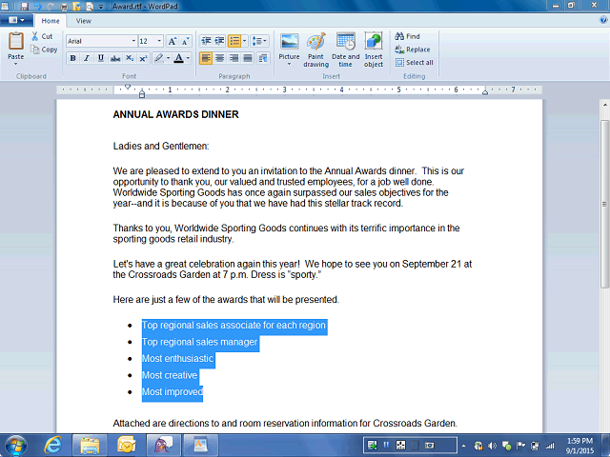Click the Undo icon in title bar
610x457 pixels.
point(37,7)
